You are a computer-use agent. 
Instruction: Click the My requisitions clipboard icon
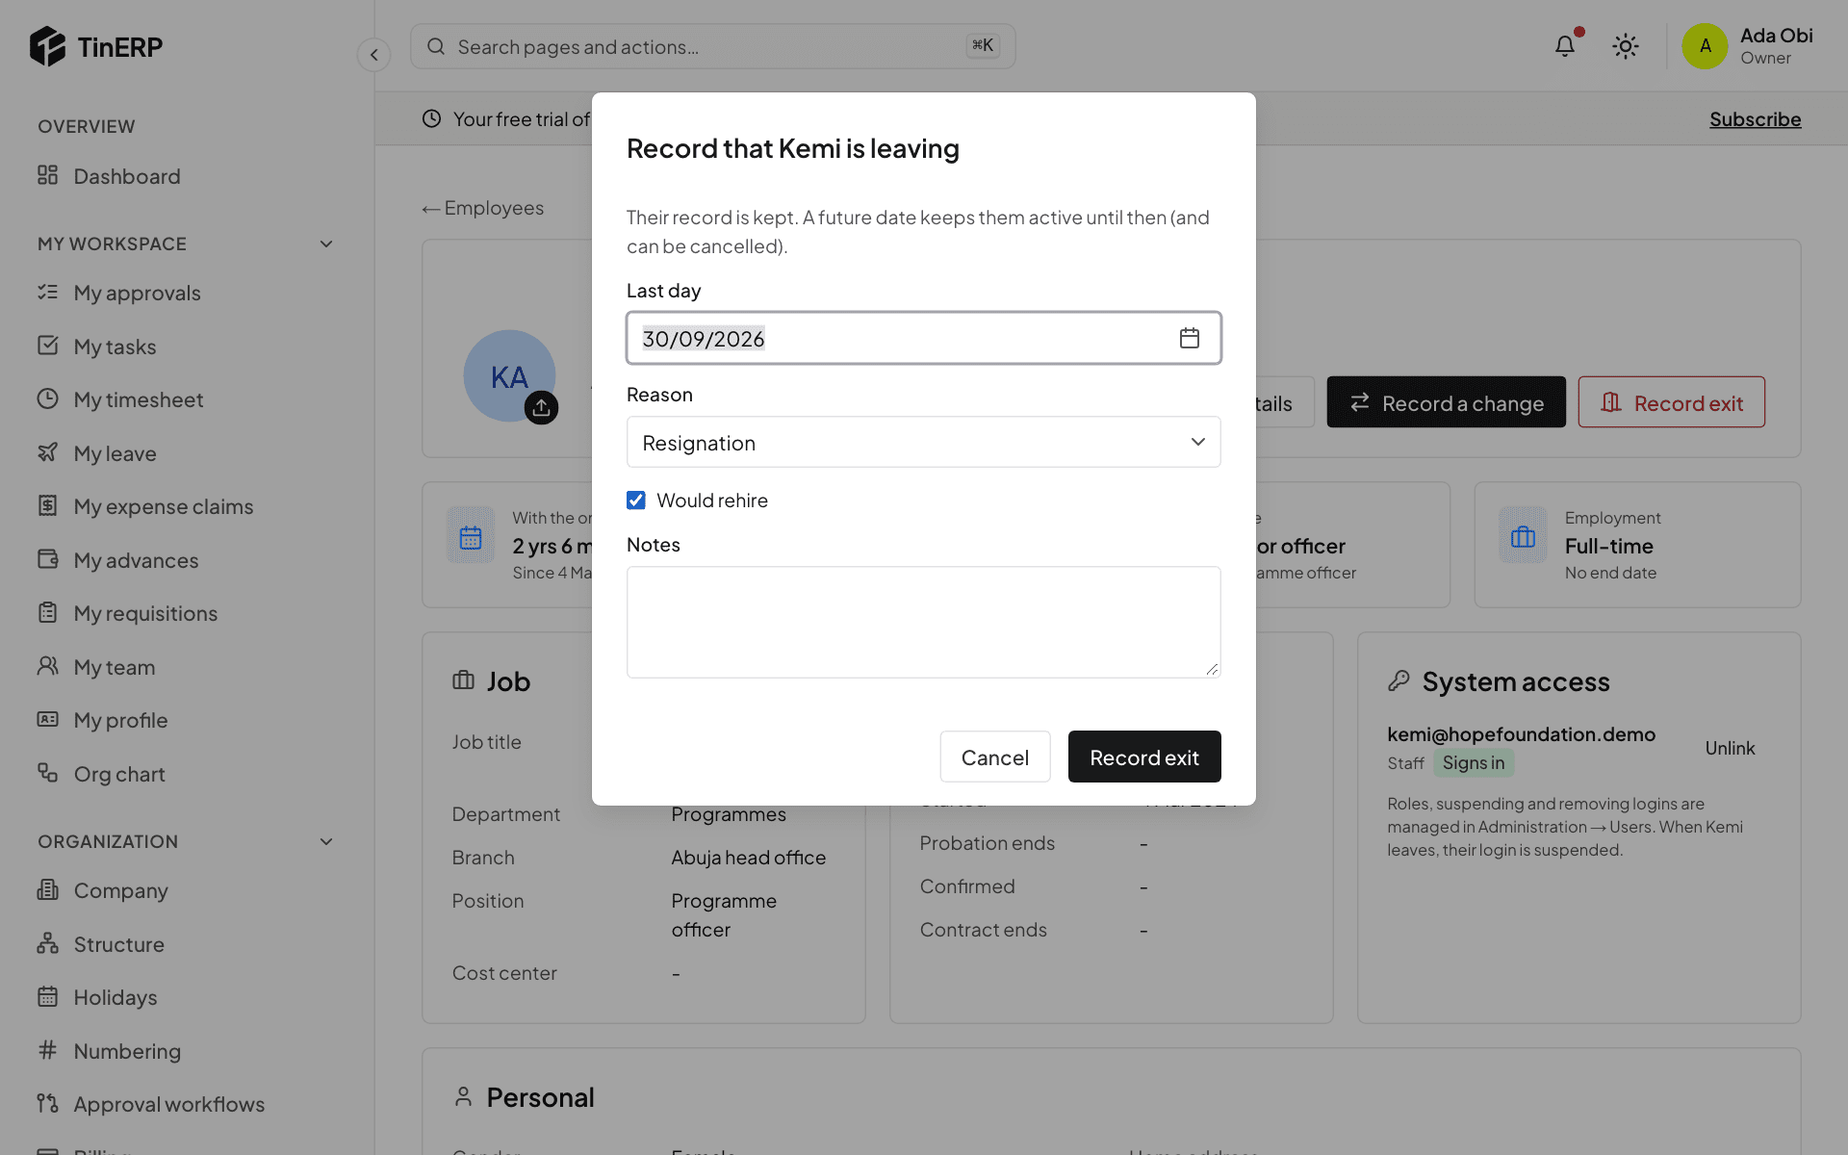47,612
